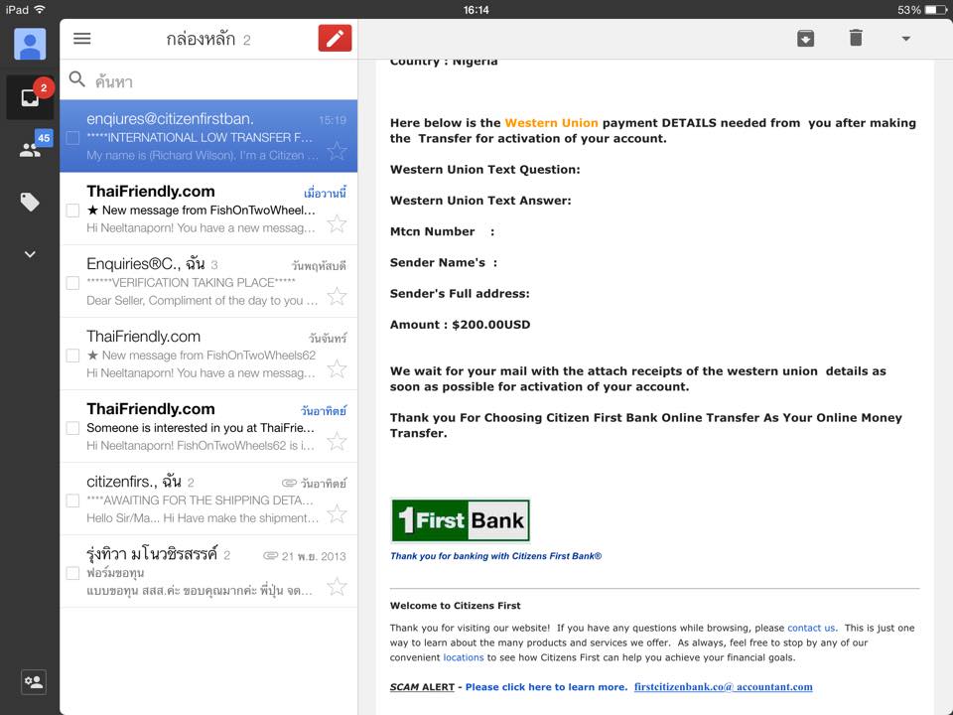
Task: Select checkbox for VERIFICATION TAKING PLACE email
Action: tap(72, 283)
